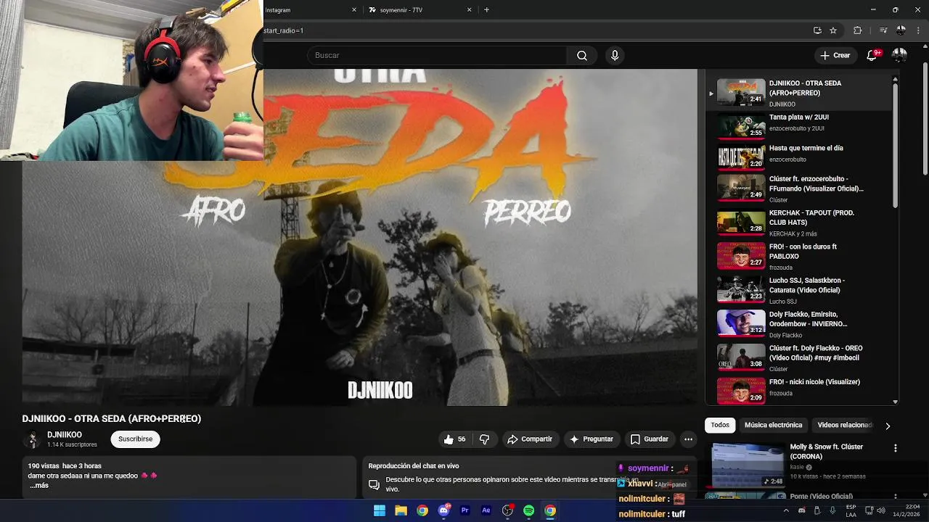Subscribe to DJNIIKOO with Suscribirse
The height and width of the screenshot is (522, 929).
(135, 439)
